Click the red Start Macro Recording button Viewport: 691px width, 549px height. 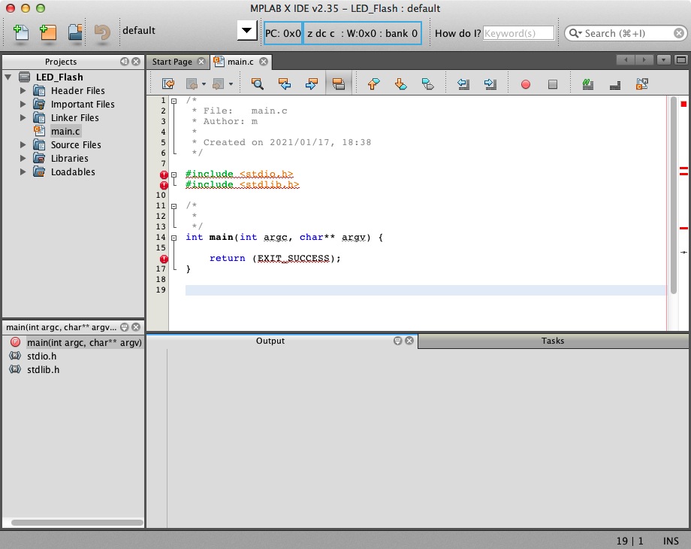[x=526, y=85]
